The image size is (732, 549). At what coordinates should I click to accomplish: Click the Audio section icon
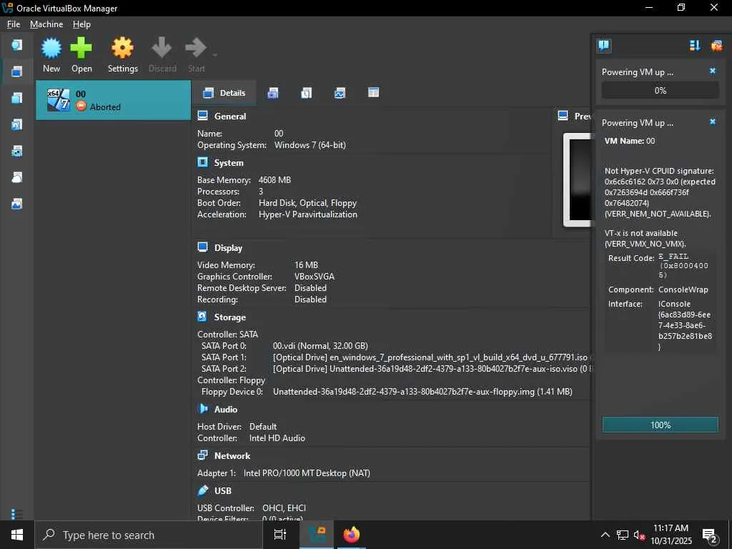203,409
